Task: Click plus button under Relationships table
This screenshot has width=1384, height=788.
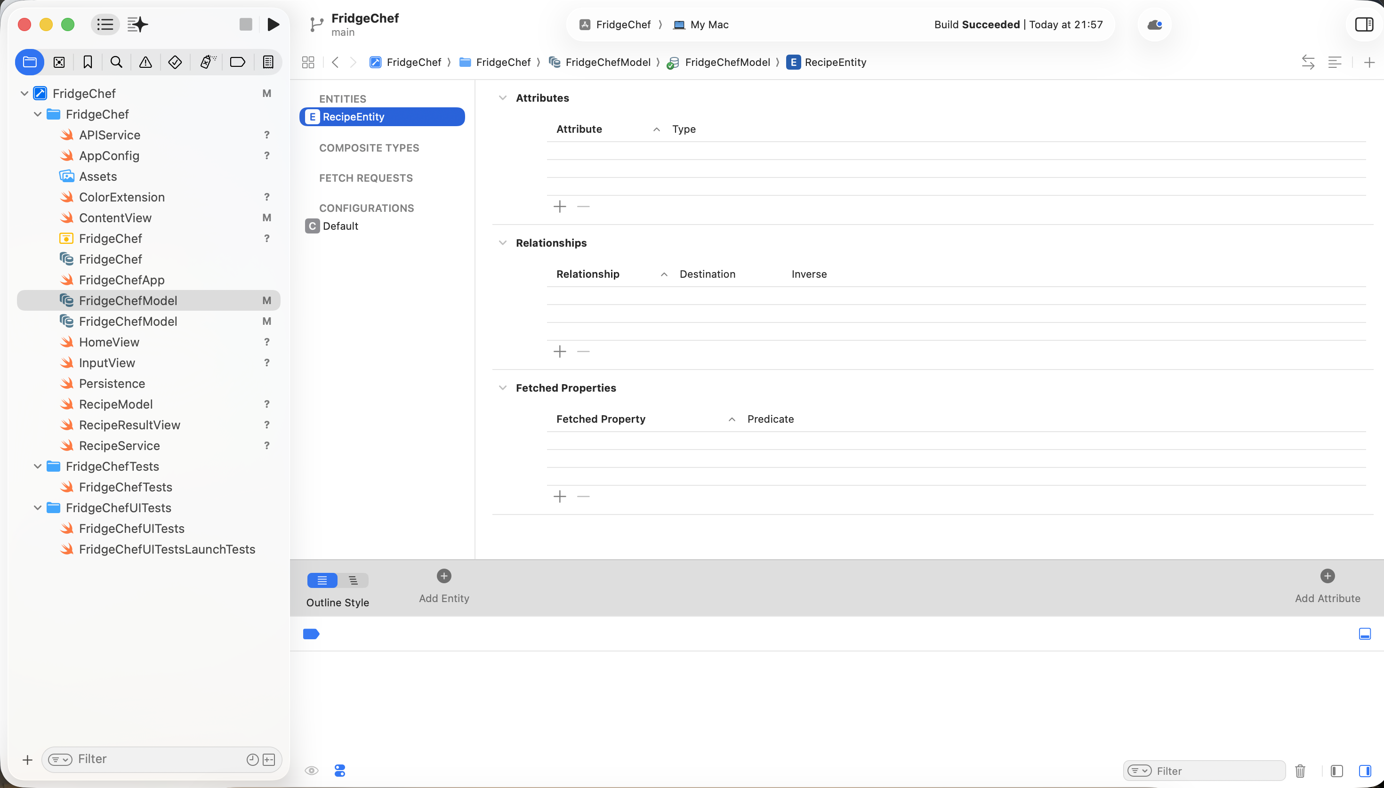Action: [559, 352]
